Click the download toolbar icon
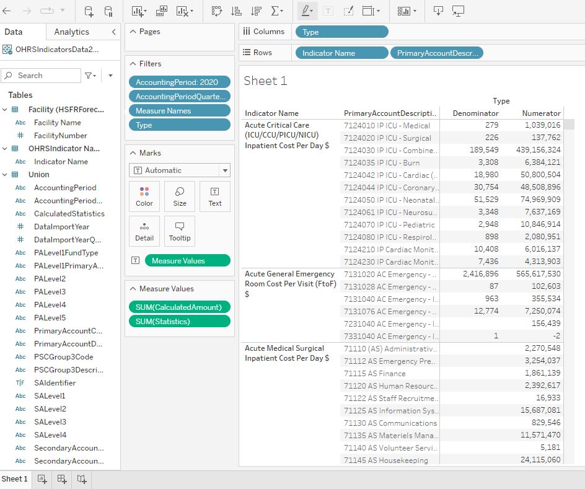Viewport: 585px width, 489px height. tap(438, 11)
